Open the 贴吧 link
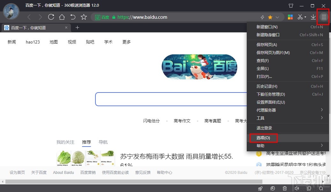331x192 pixels. pos(90,42)
